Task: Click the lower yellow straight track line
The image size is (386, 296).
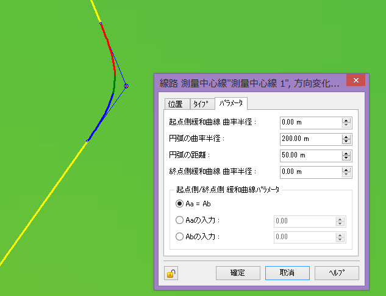Action: click(43, 204)
